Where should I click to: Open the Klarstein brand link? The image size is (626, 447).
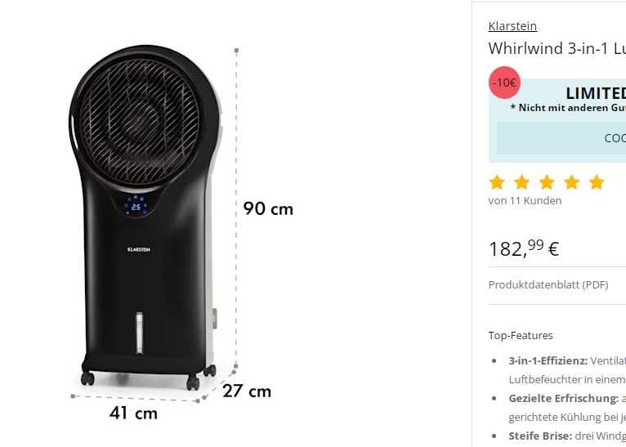click(x=512, y=26)
